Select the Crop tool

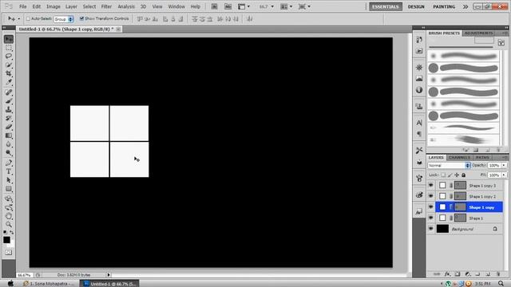(9, 73)
